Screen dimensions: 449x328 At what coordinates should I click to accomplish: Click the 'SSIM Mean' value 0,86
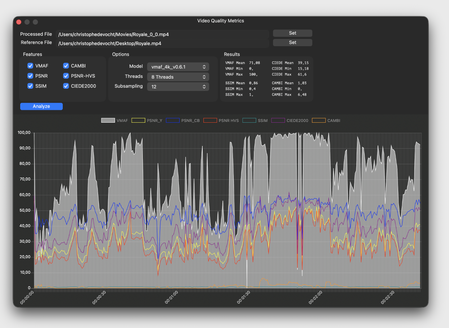254,83
